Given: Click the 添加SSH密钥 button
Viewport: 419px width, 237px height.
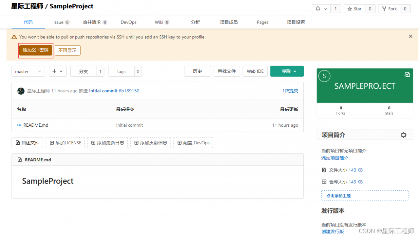Looking at the screenshot, I should pos(36,50).
